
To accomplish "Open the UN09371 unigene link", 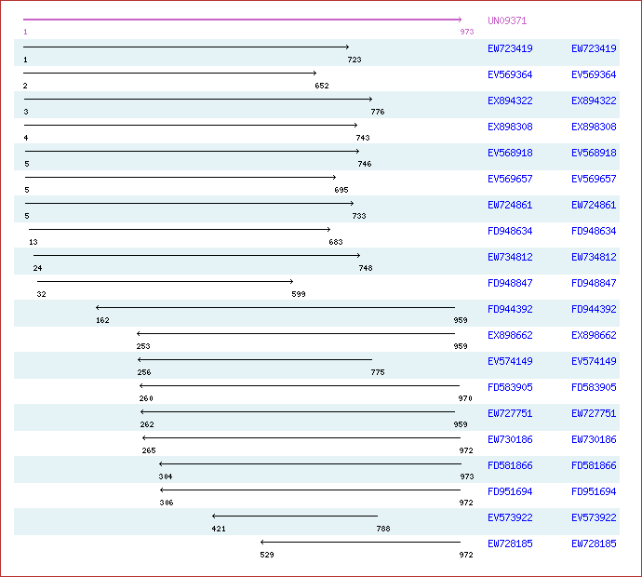I will (x=506, y=20).
